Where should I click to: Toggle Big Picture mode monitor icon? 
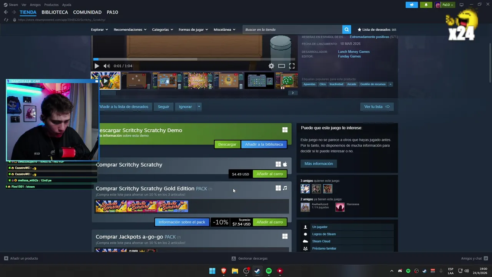click(x=462, y=5)
